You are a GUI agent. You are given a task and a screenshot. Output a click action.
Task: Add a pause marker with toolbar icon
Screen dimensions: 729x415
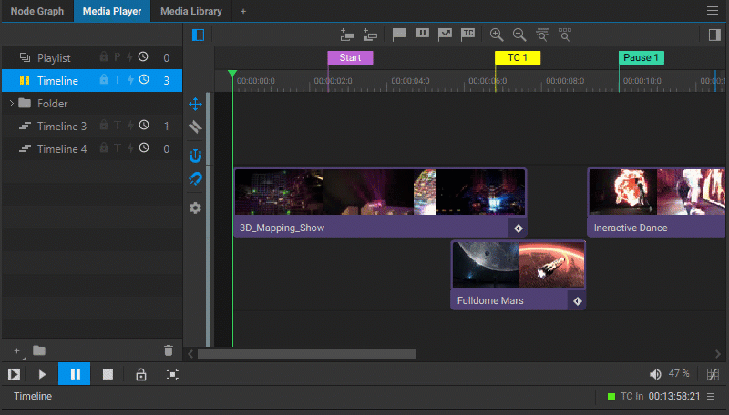[x=422, y=35]
